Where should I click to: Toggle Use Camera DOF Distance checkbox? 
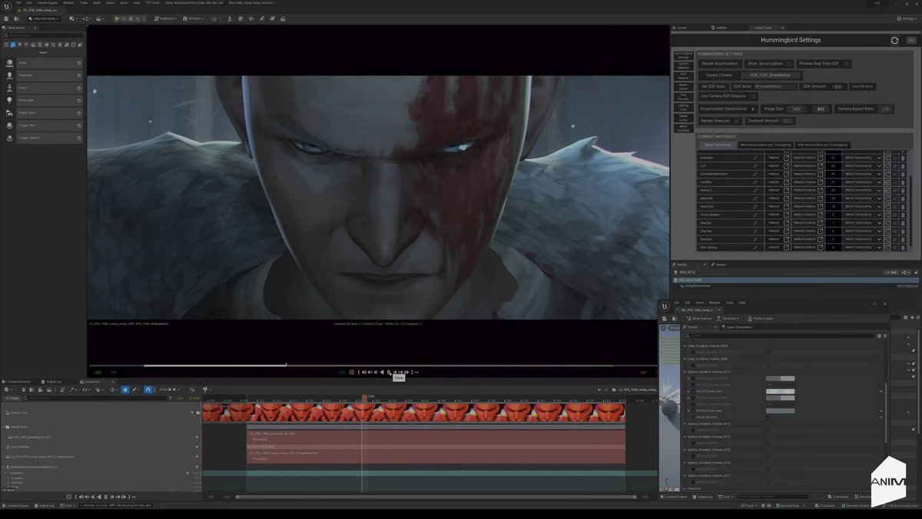pos(753,96)
